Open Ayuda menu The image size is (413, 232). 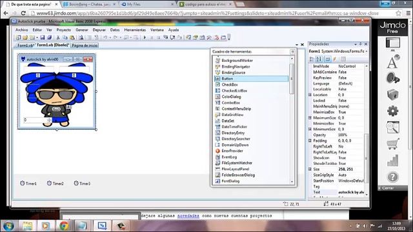pyautogui.click(x=174, y=30)
